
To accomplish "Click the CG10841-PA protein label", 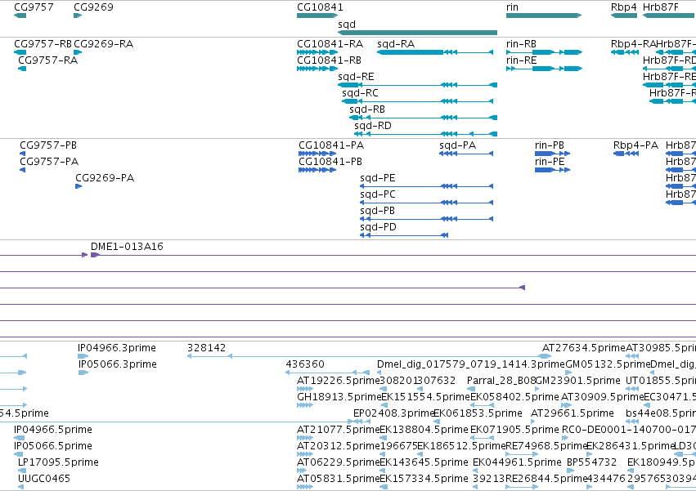I will pos(331,145).
